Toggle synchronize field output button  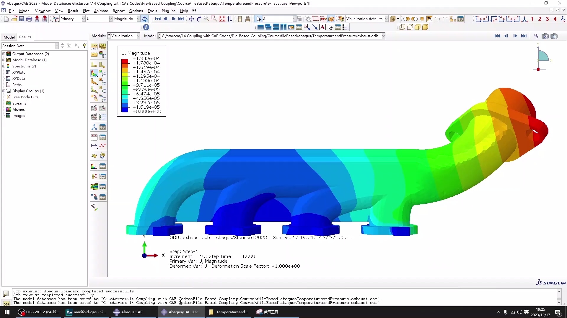click(x=144, y=19)
